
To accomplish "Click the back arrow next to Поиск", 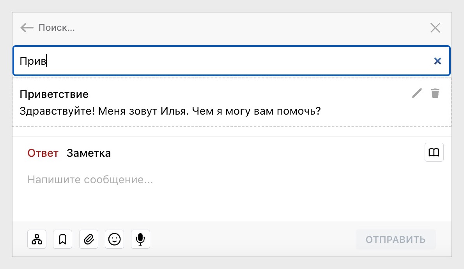I will click(27, 28).
